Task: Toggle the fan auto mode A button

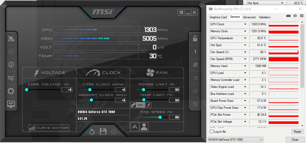Action: click(x=134, y=127)
